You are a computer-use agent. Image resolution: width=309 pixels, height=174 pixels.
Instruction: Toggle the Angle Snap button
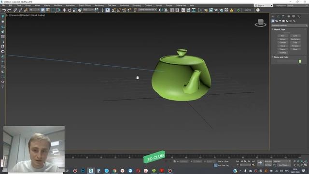[x=119, y=10]
